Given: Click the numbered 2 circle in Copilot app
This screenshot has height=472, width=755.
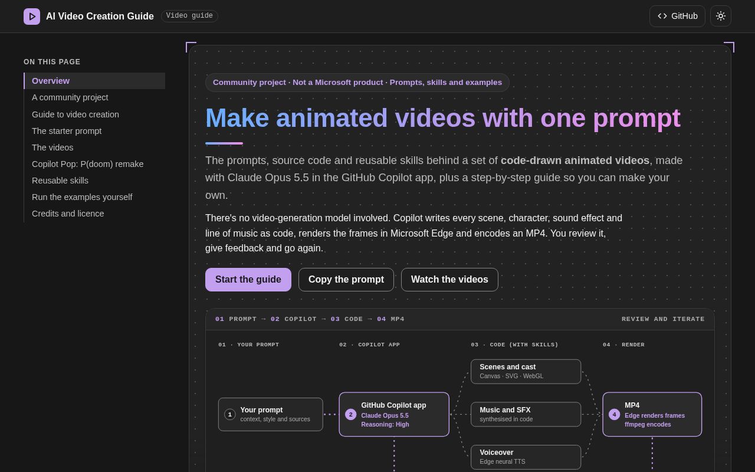Looking at the screenshot, I should coord(351,415).
